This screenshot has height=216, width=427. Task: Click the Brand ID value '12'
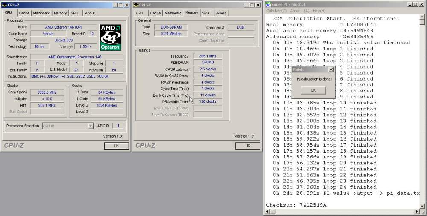point(92,34)
